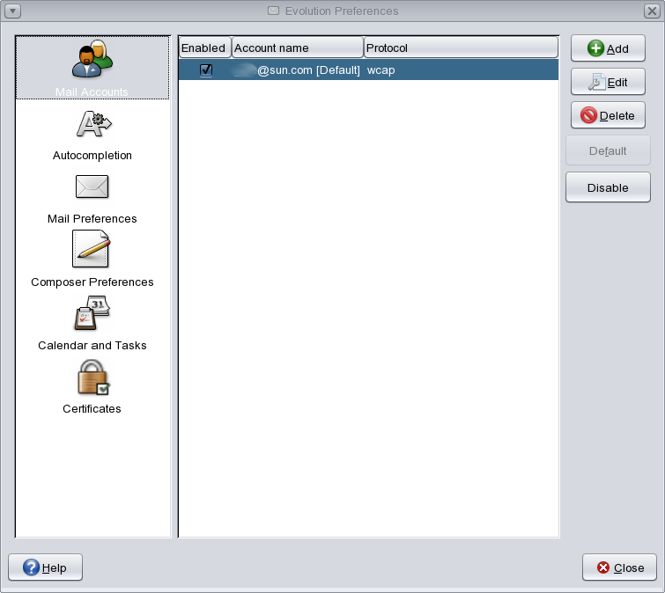
Task: Click the Help button
Action: pos(46,567)
